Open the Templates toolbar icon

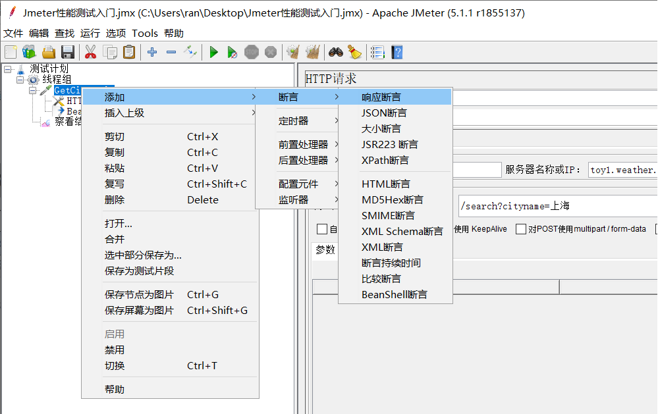30,53
